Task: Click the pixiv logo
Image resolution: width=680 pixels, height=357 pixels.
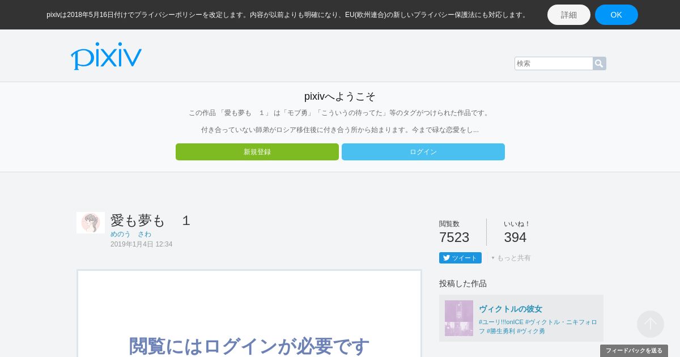Action: pos(106,56)
